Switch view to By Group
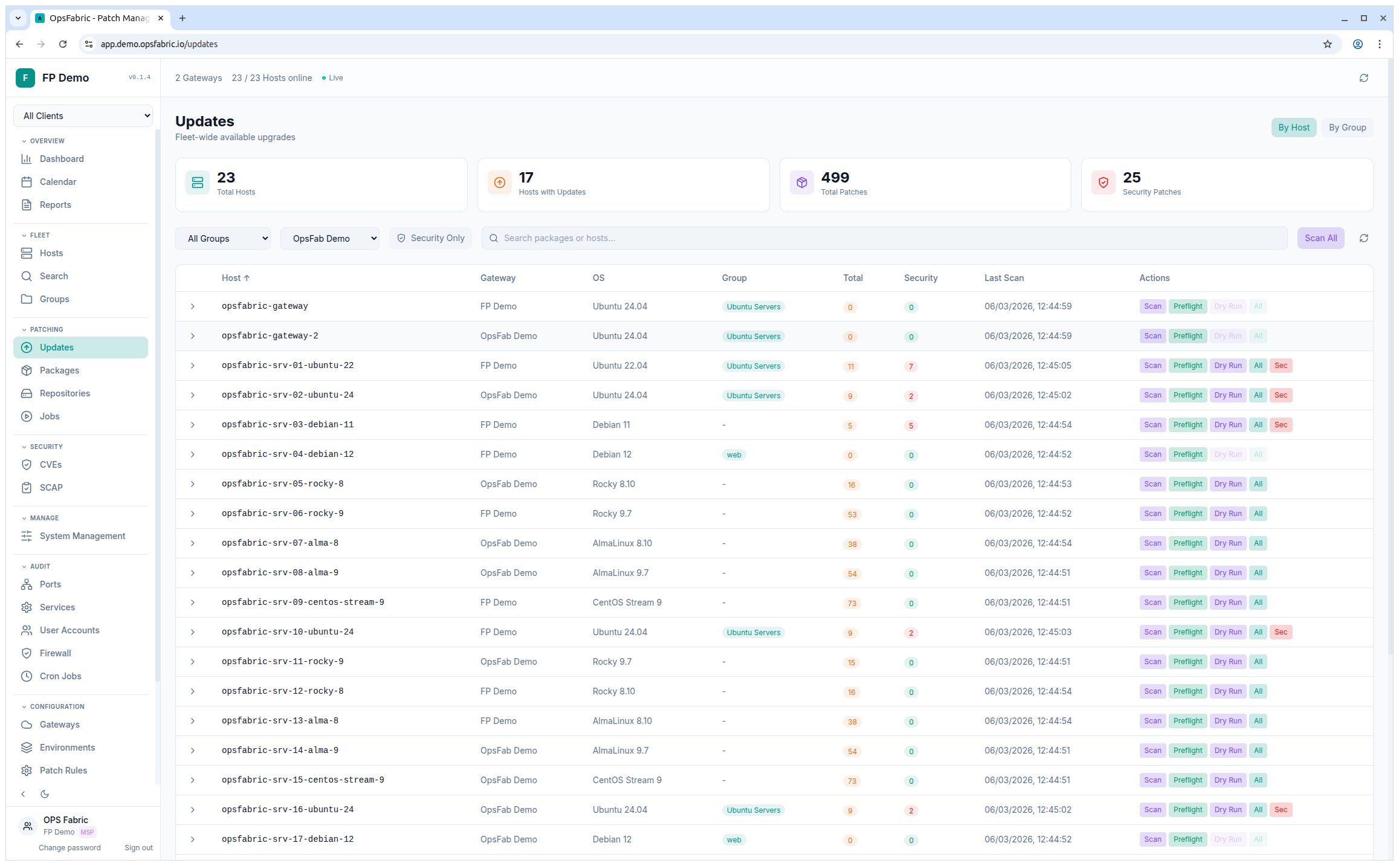This screenshot has height=866, width=1399. (1347, 127)
